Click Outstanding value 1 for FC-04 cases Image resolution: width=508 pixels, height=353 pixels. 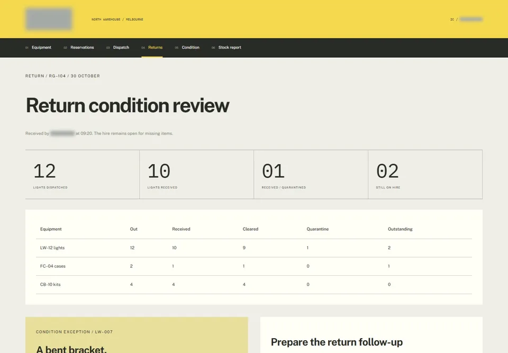pyautogui.click(x=389, y=266)
